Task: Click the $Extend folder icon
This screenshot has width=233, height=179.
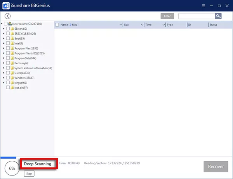Action: [12, 29]
